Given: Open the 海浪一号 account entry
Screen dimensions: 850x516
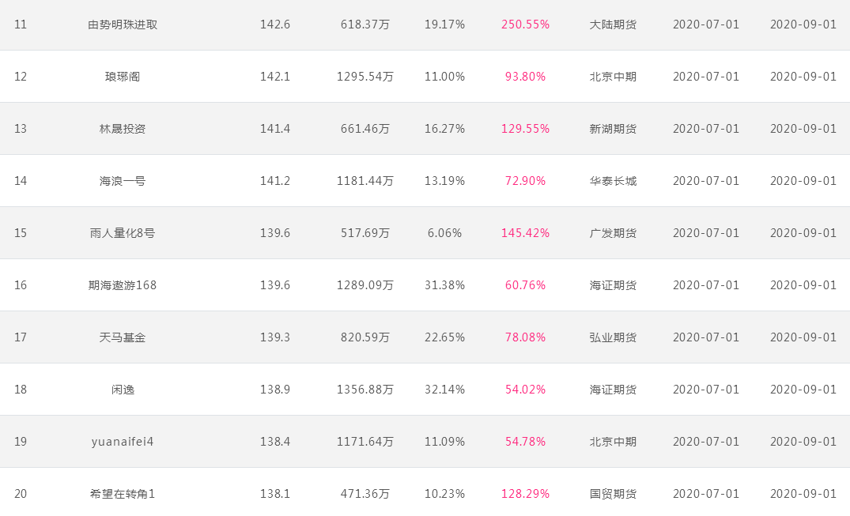Looking at the screenshot, I should (x=123, y=181).
